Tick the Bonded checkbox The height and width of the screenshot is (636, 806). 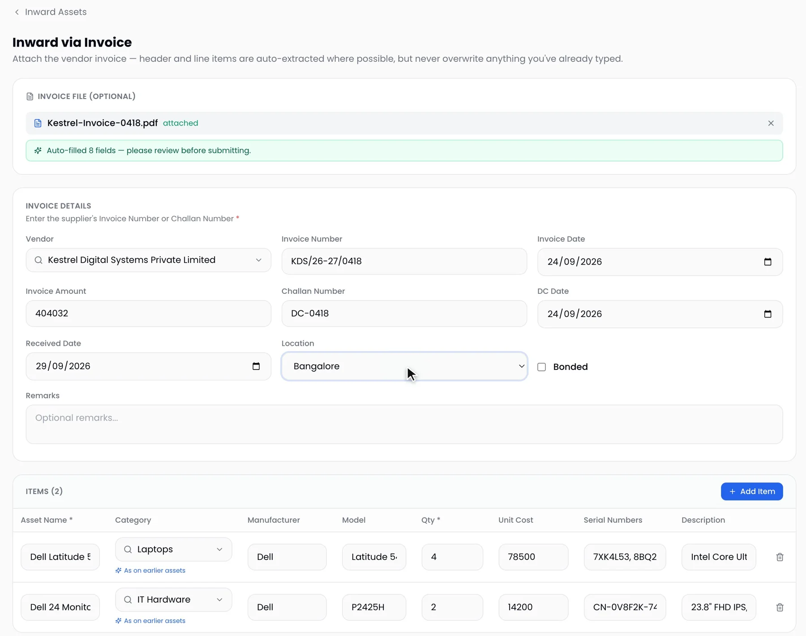click(x=542, y=367)
